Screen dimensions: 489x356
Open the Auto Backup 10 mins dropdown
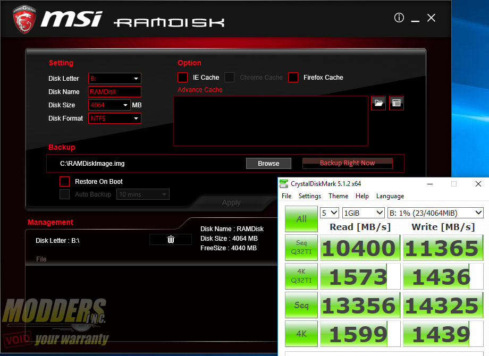click(x=143, y=194)
